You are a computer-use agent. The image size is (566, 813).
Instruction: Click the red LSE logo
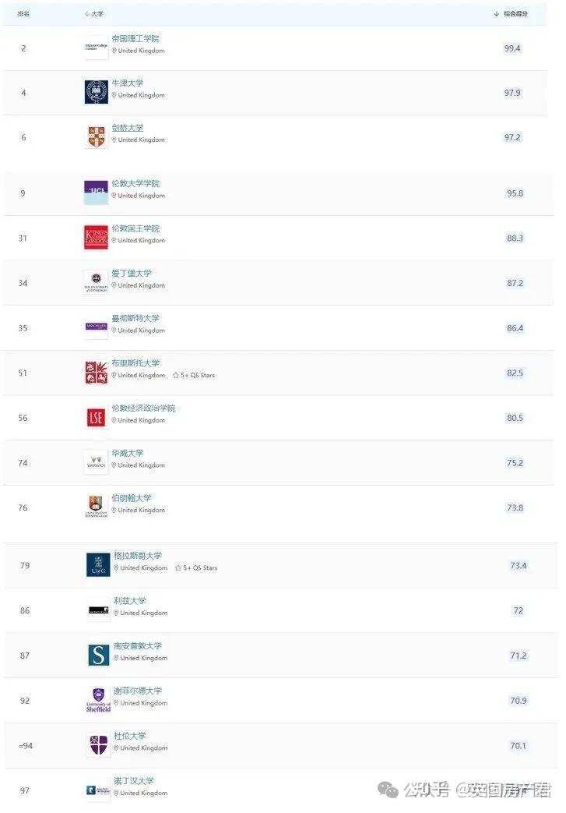tap(97, 417)
